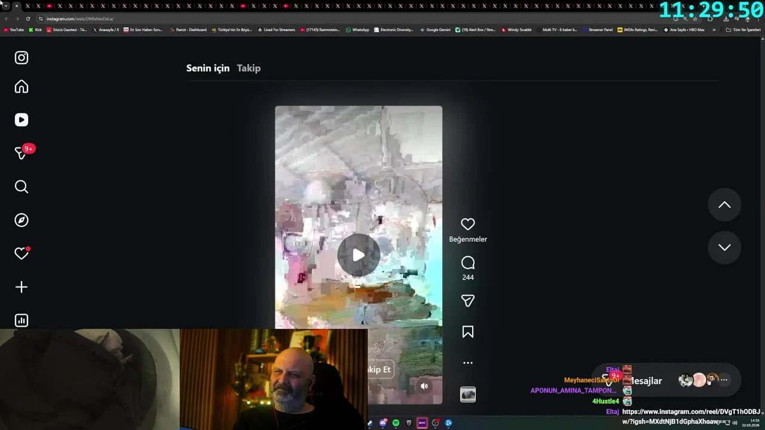Open Notifications heart in sidebar
The height and width of the screenshot is (430, 765).
22,254
